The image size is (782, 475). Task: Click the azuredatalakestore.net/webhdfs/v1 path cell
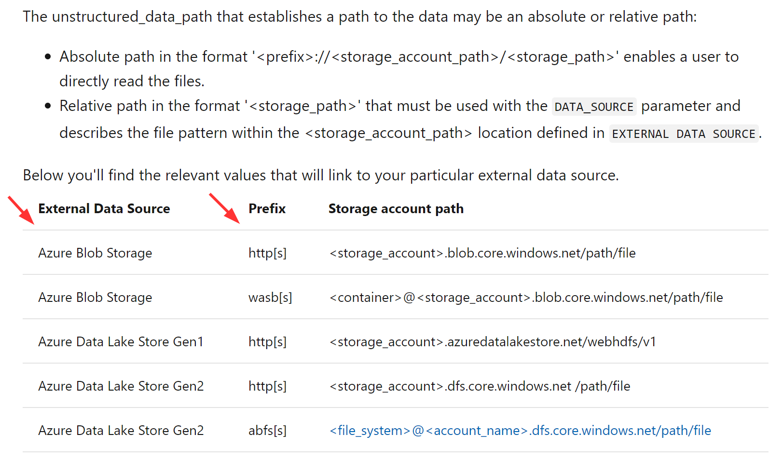coord(493,342)
